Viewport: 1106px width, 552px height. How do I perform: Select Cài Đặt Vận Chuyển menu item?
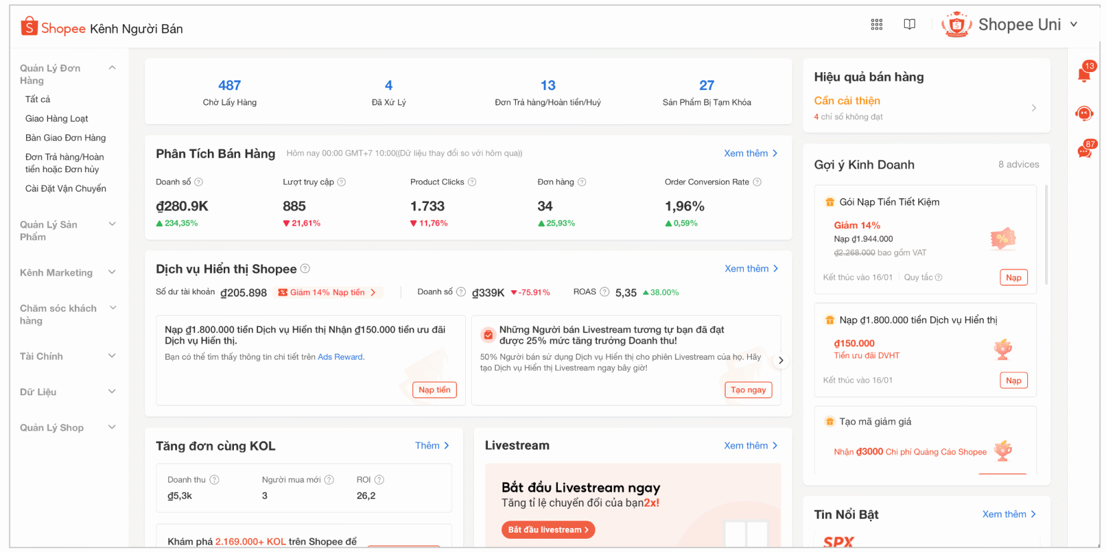point(65,189)
